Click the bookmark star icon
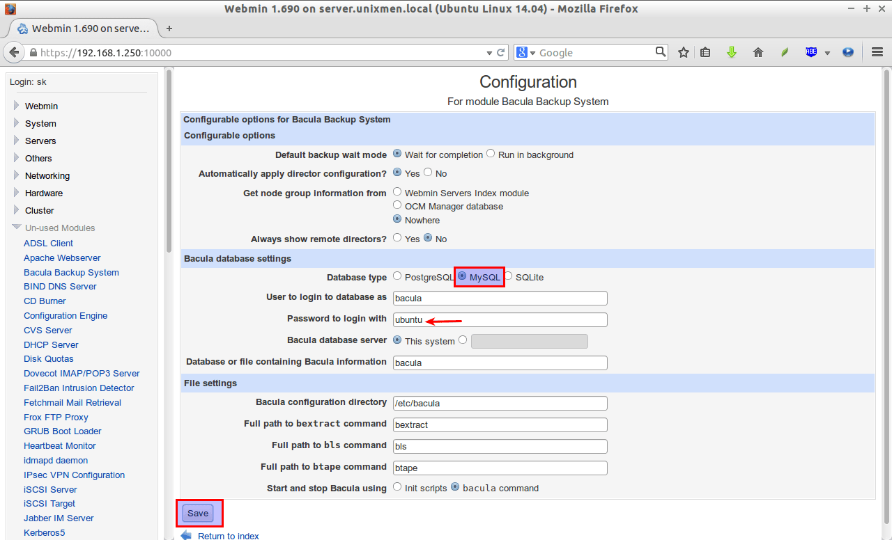892x540 pixels. pyautogui.click(x=684, y=52)
